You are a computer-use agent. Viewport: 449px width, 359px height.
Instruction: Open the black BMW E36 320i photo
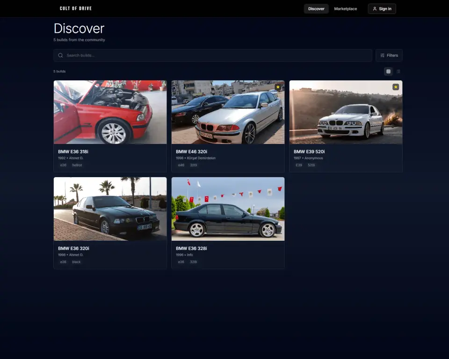pos(110,209)
